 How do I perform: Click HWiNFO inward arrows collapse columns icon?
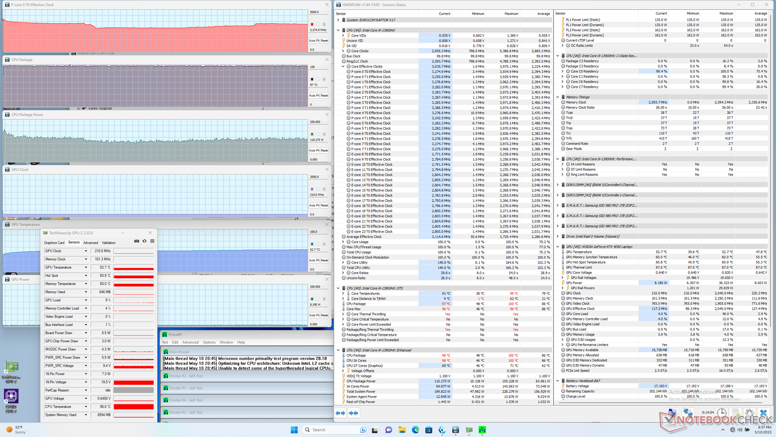(x=354, y=413)
